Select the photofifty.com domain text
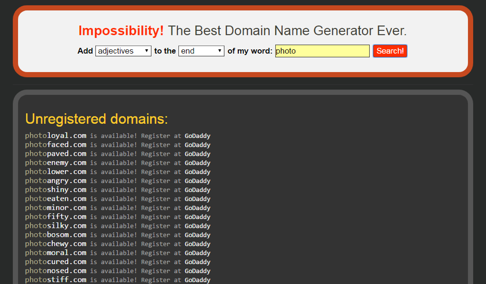This screenshot has width=486, height=284. [x=56, y=216]
